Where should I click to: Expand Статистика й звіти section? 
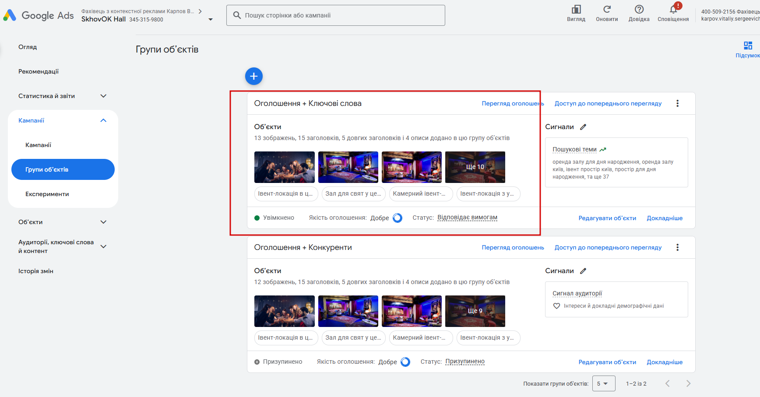[103, 96]
